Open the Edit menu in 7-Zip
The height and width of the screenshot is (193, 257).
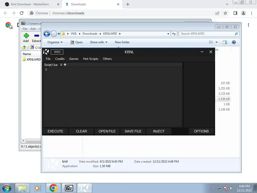click(x=33, y=29)
